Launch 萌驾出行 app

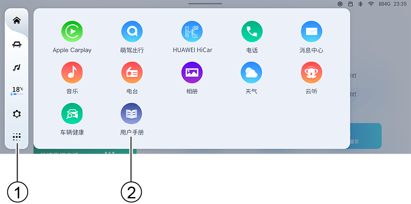click(x=132, y=32)
